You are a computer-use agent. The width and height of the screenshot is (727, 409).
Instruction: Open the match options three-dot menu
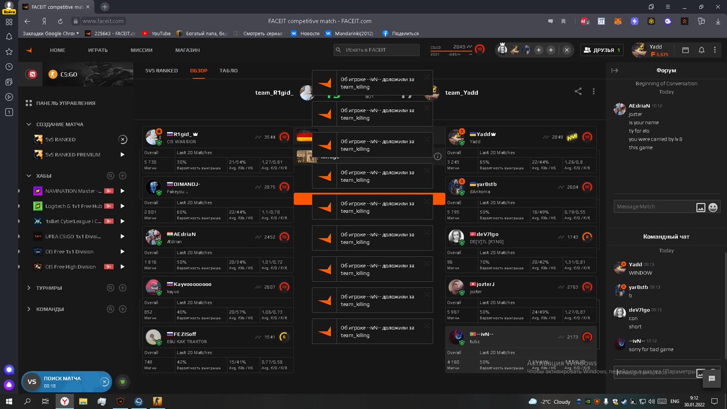594,91
